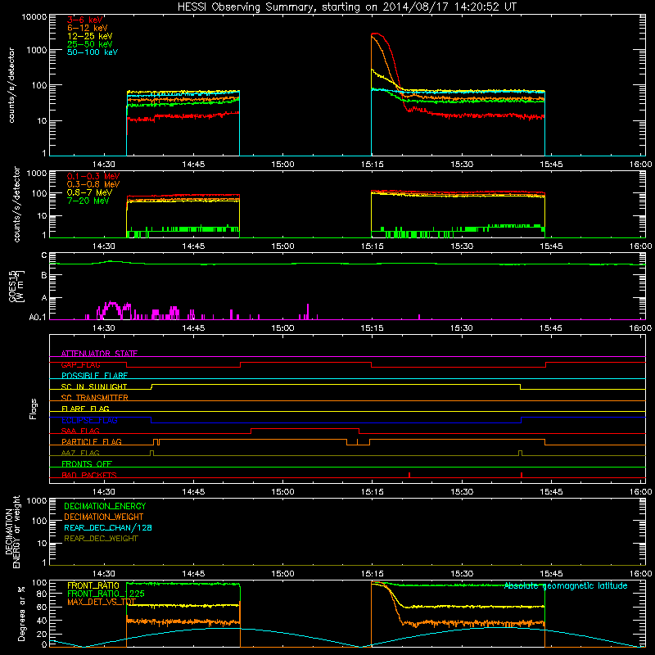Select the 25-50 keV legend label
This screenshot has width=655, height=655.
point(89,44)
